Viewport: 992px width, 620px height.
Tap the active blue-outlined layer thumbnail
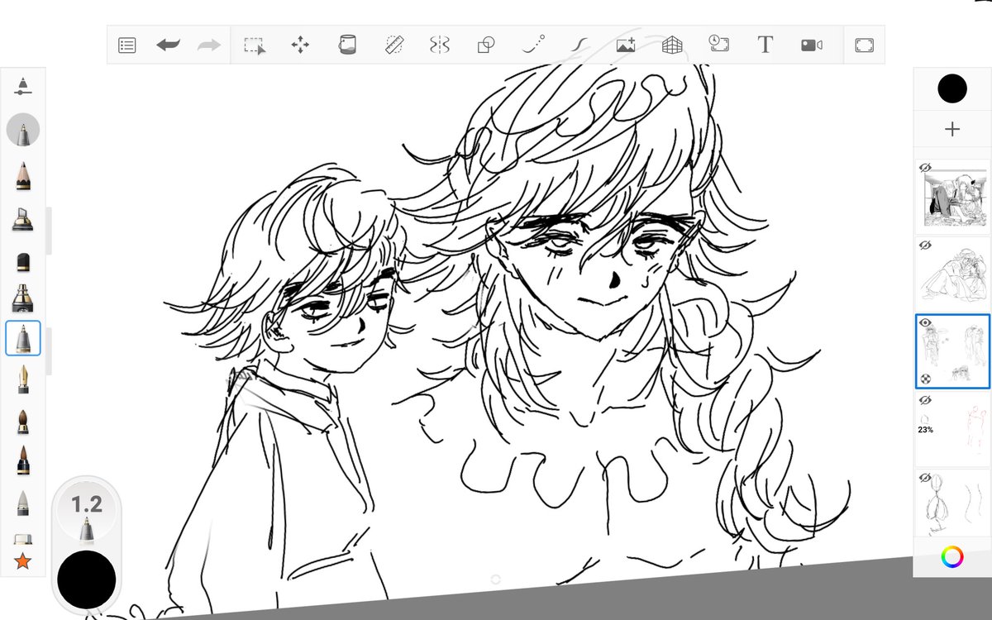952,351
